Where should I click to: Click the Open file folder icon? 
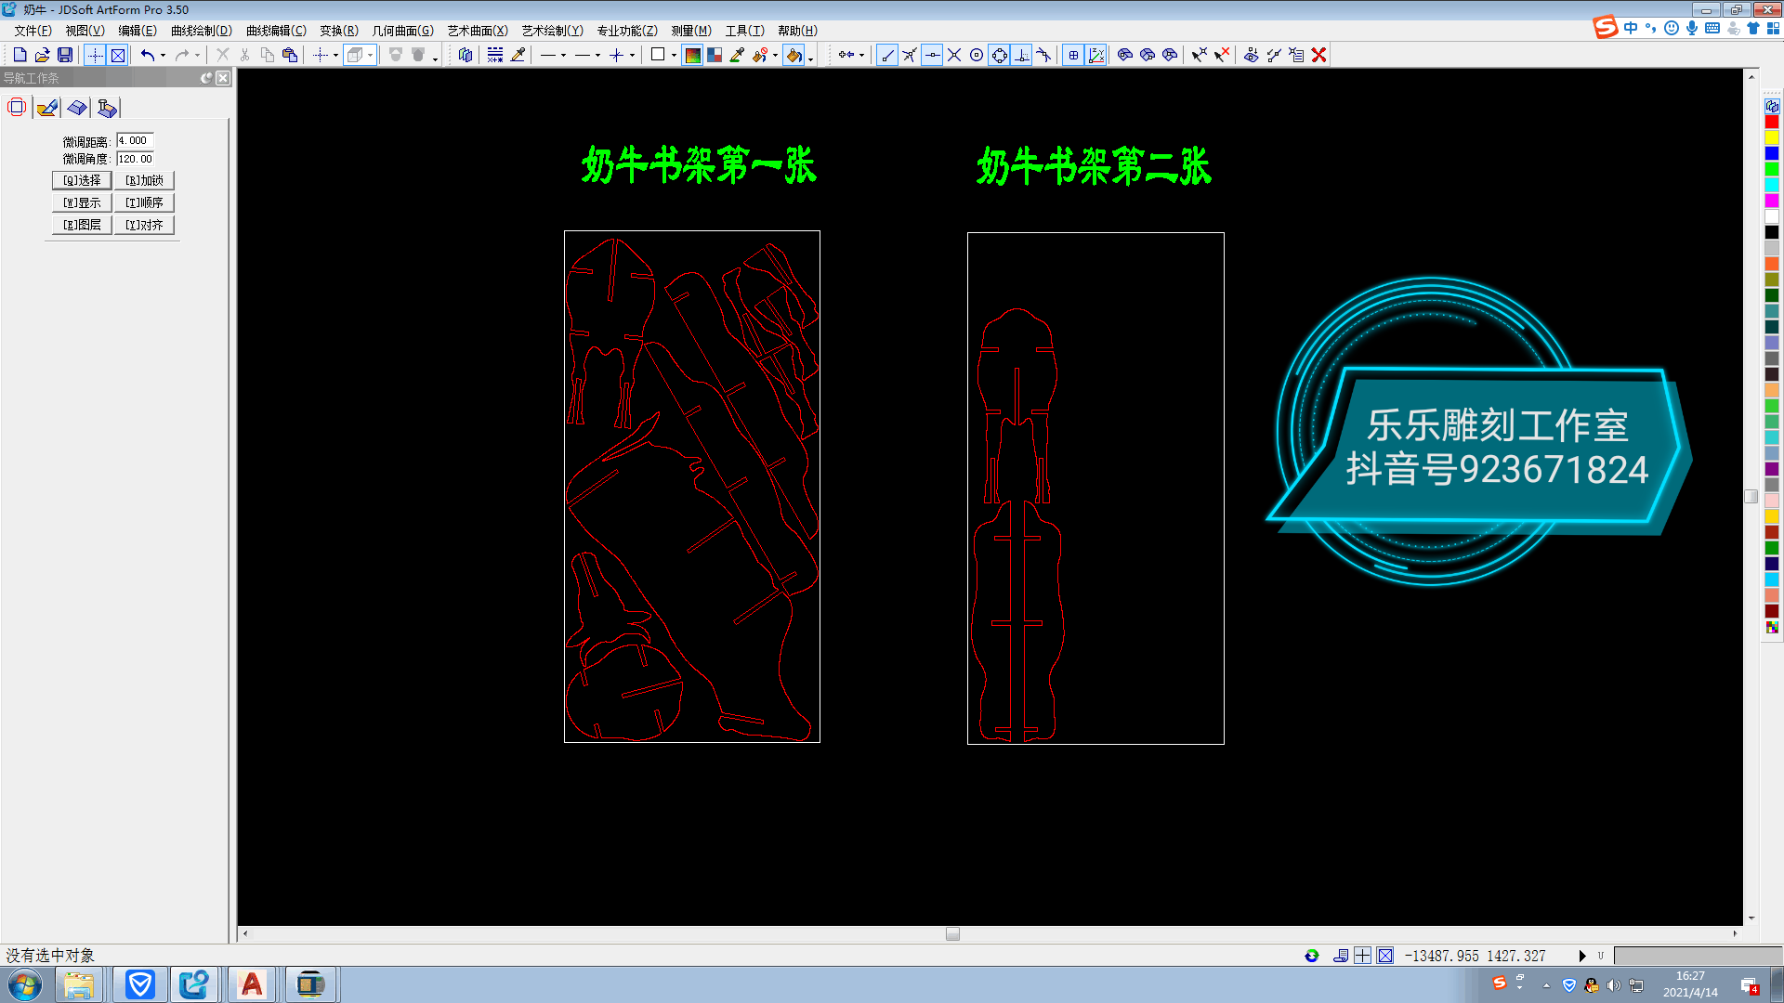coord(43,55)
